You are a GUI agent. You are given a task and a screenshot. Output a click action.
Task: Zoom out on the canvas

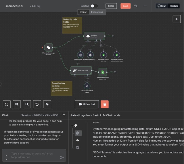click(x=27, y=104)
